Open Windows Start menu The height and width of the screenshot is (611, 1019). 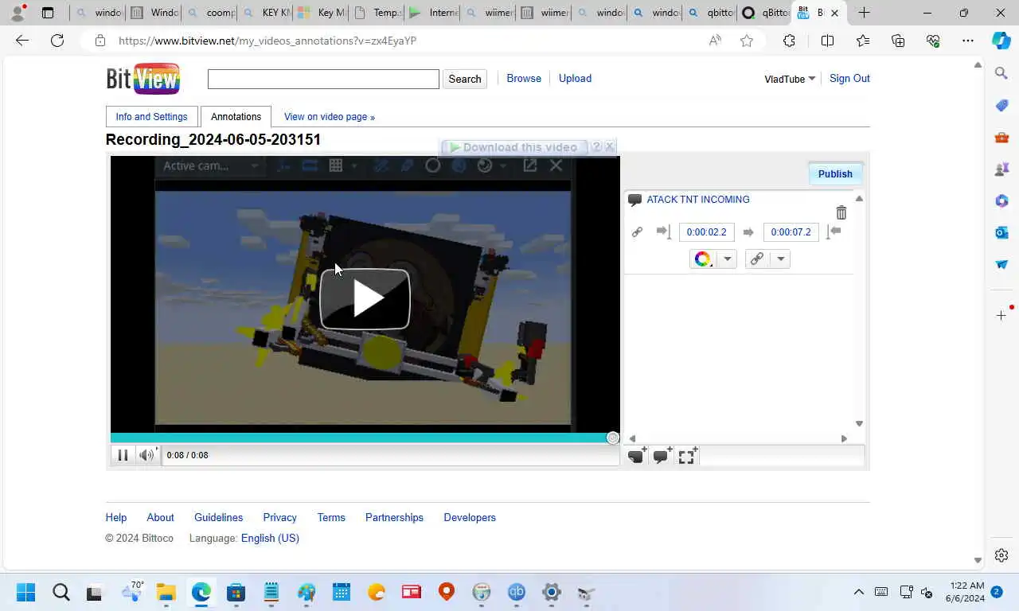25,592
